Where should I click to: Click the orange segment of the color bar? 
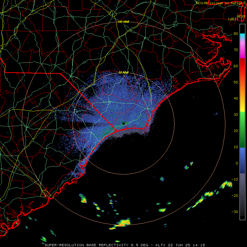[x=242, y=90]
